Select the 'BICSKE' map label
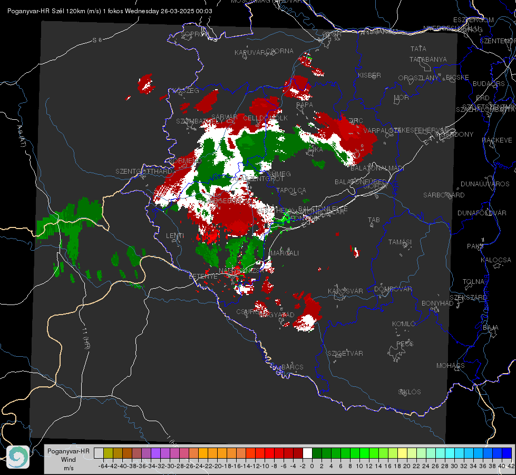 point(457,78)
